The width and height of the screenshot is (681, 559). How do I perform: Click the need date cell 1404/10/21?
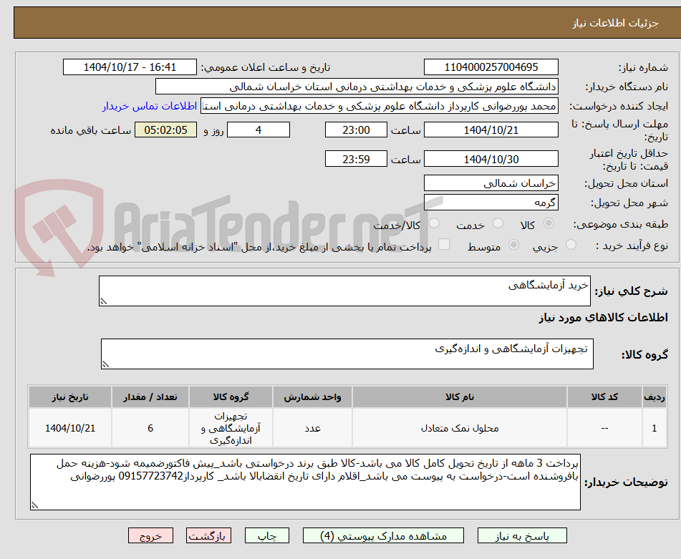point(70,428)
